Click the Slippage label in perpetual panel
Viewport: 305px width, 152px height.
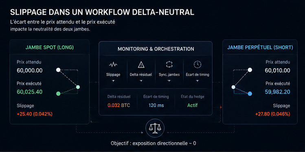281,106
